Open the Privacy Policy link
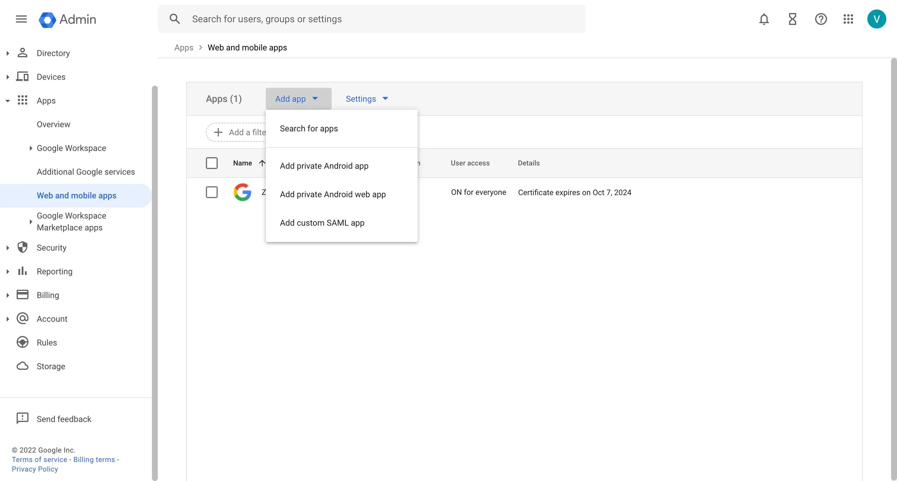 coord(35,469)
